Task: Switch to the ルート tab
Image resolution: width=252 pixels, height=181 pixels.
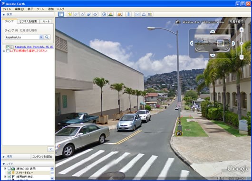Action: coord(46,21)
